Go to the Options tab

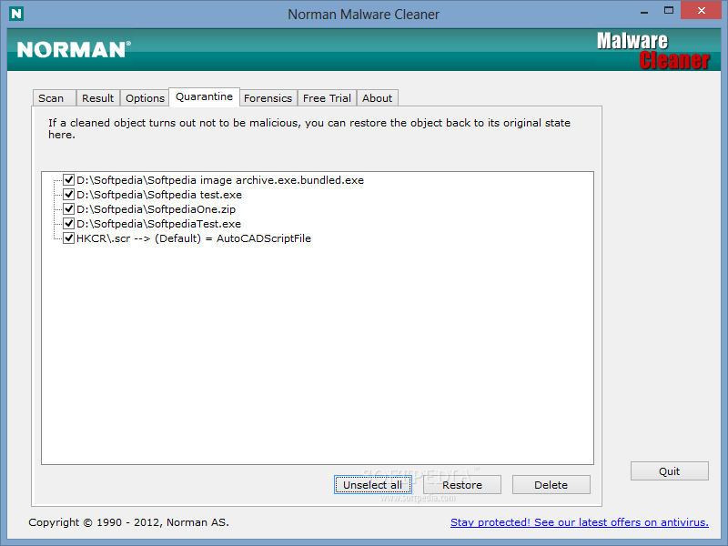pyautogui.click(x=145, y=98)
